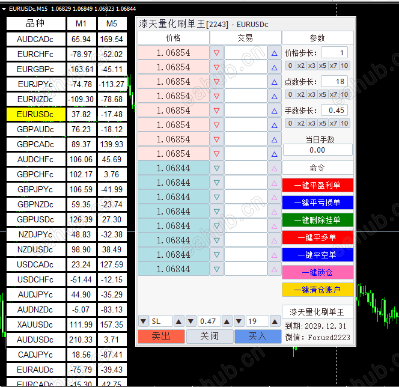Select the USDCHFc symbol

[36, 279]
